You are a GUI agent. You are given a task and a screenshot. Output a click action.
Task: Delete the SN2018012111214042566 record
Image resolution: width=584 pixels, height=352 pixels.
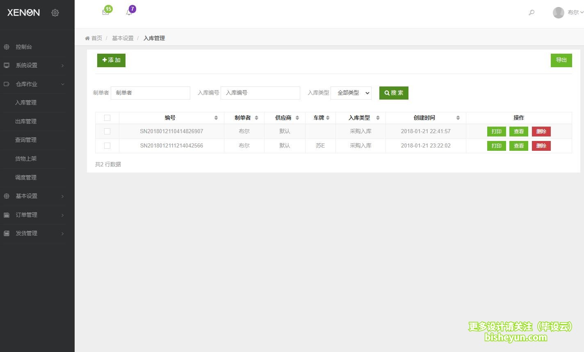click(x=541, y=146)
